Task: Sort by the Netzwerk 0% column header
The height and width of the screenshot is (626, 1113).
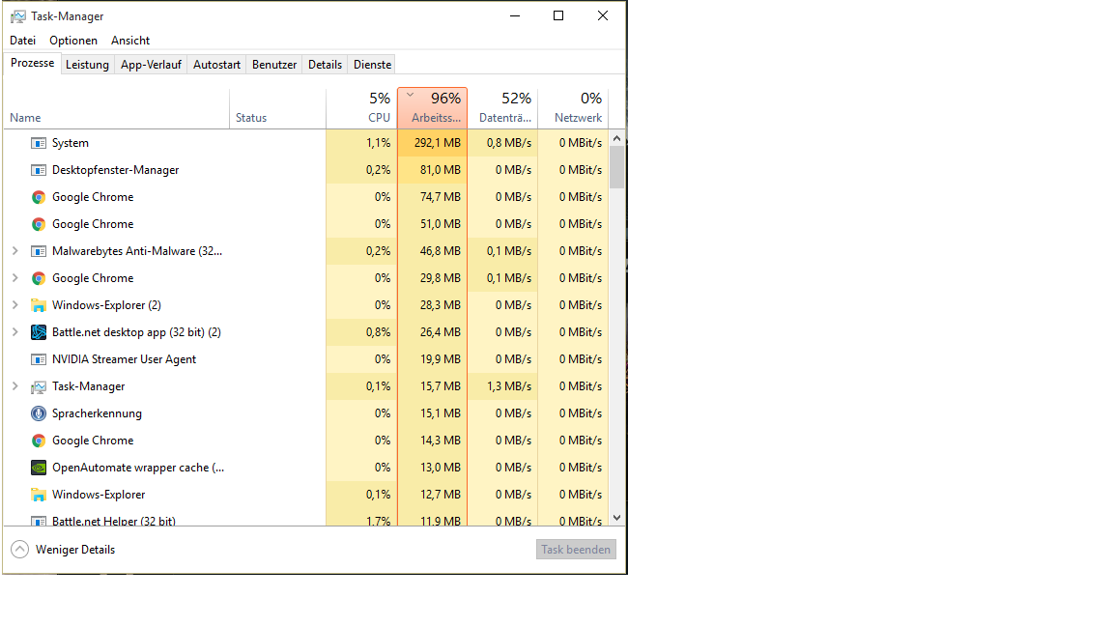Action: click(x=573, y=108)
